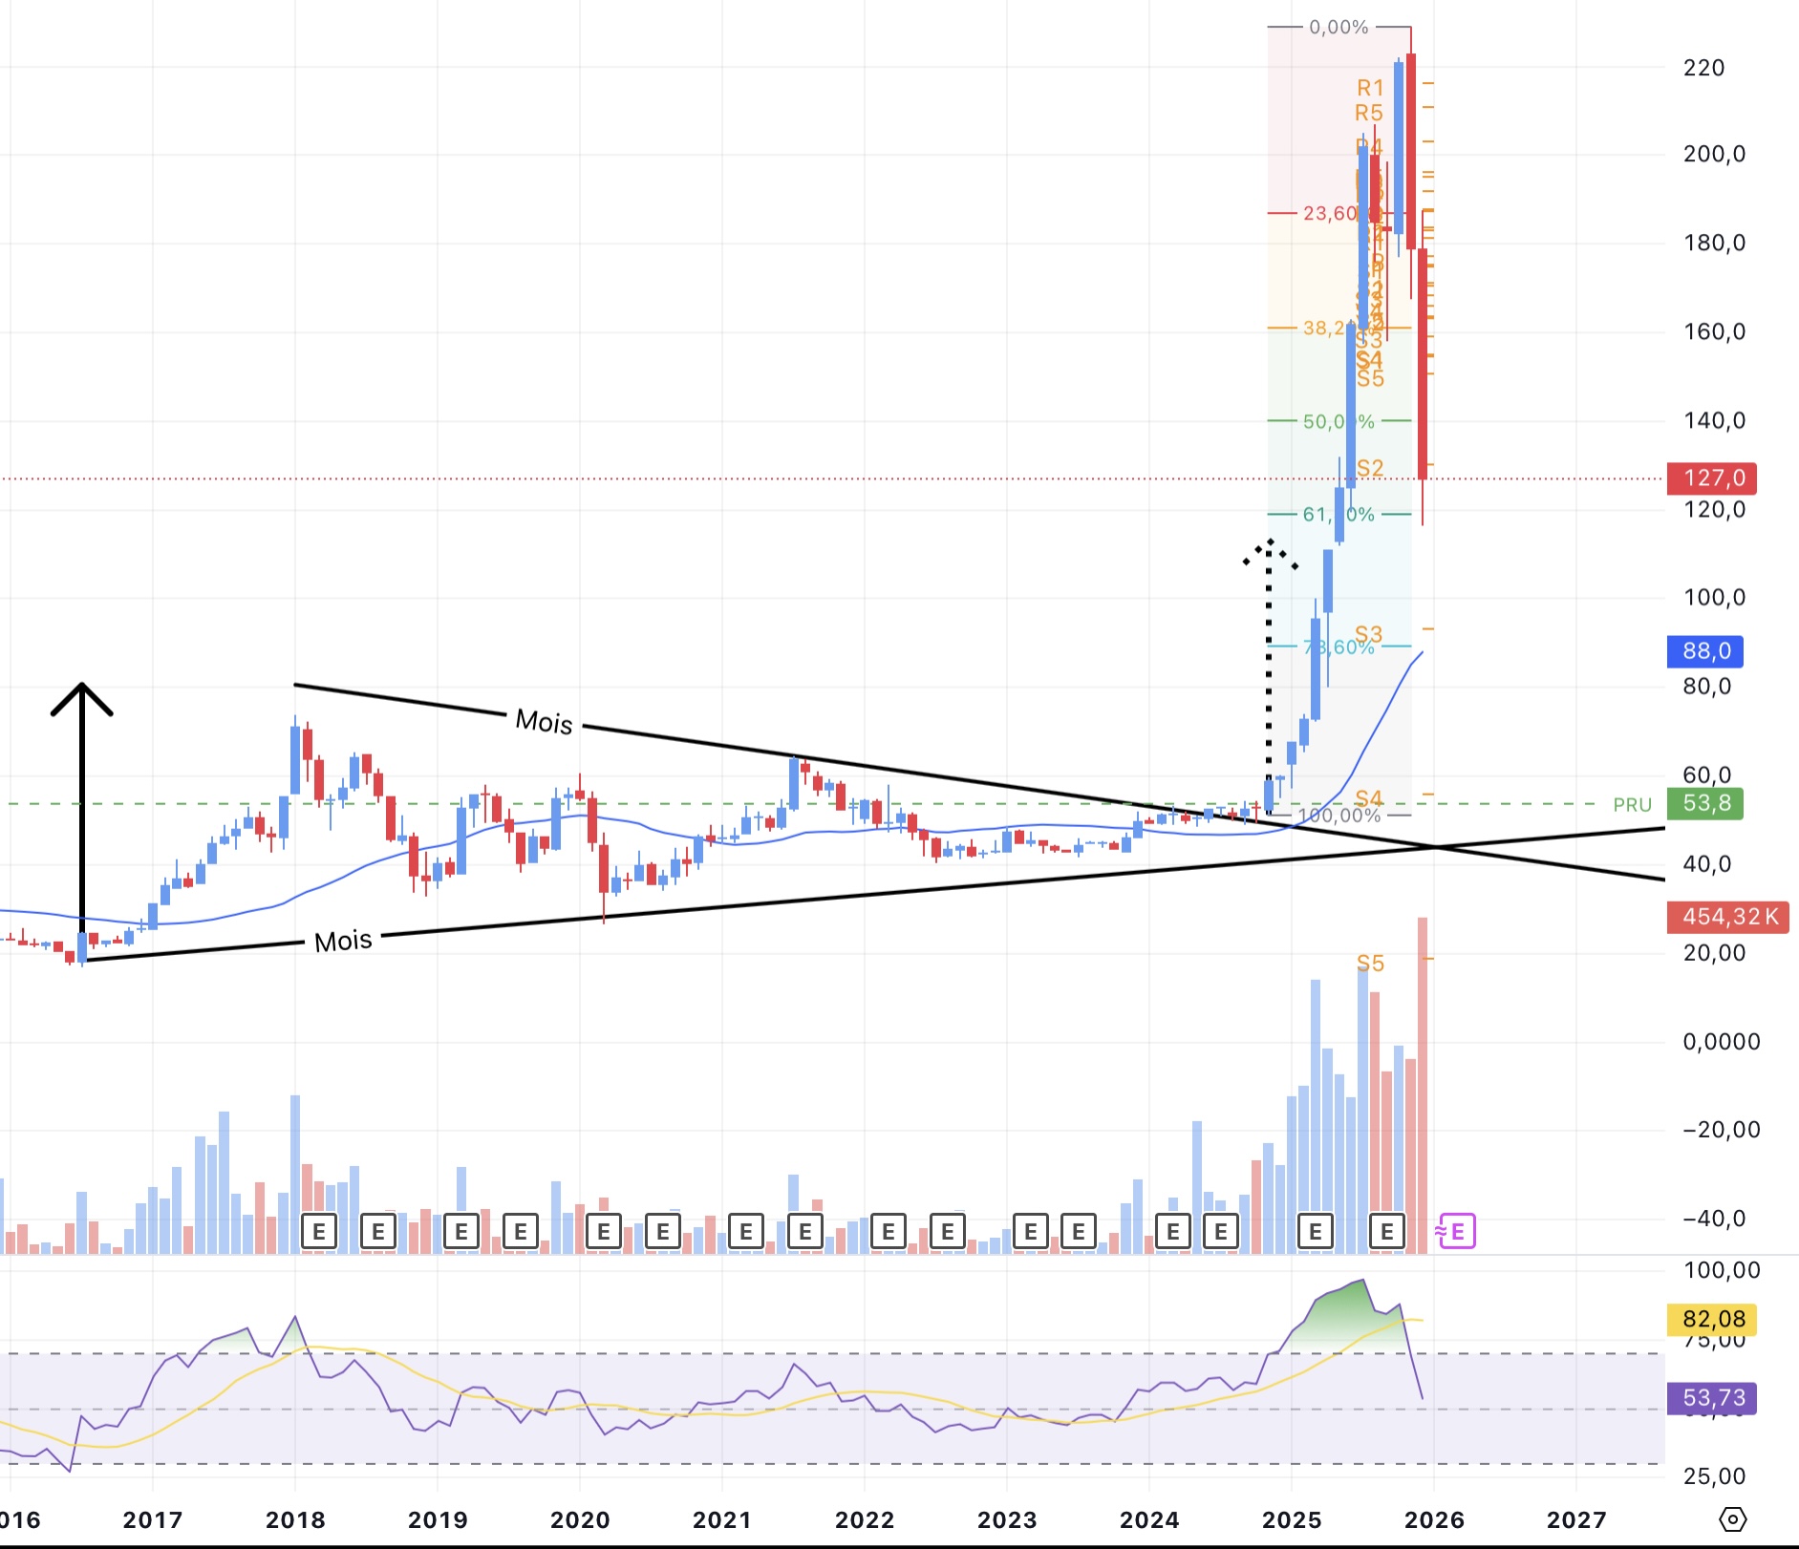
Task: Click the 2027 label on the time axis
Action: click(1576, 1519)
